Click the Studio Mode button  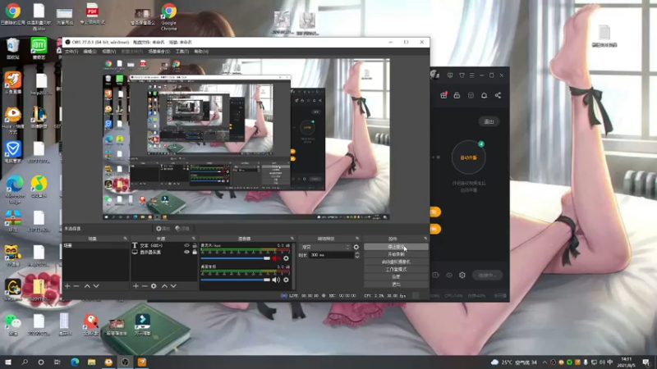pyautogui.click(x=396, y=270)
